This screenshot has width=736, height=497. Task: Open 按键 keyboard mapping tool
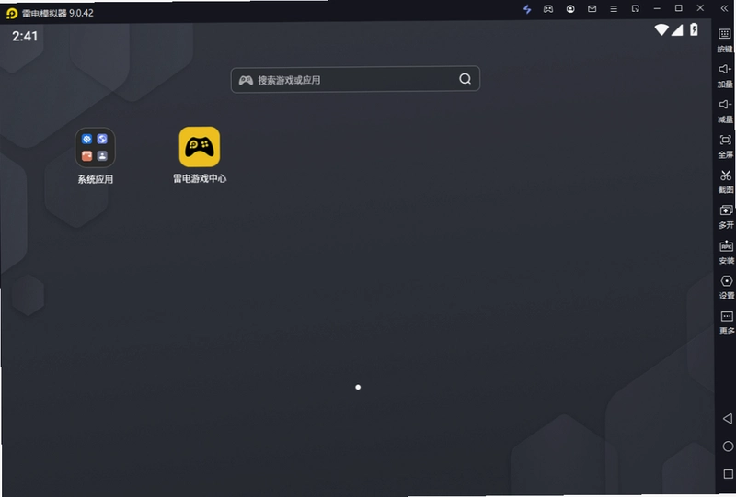point(725,40)
